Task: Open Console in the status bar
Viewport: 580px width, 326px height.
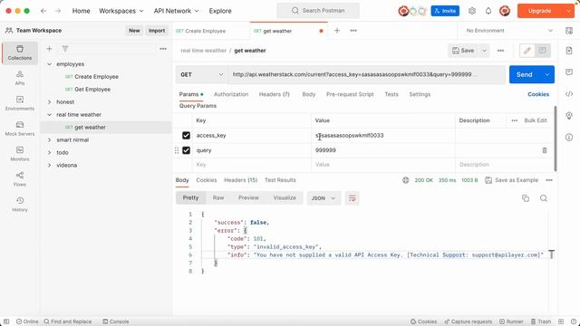Action: (x=116, y=321)
